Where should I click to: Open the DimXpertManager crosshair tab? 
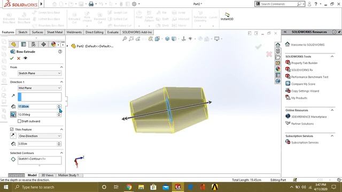pyautogui.click(x=43, y=44)
